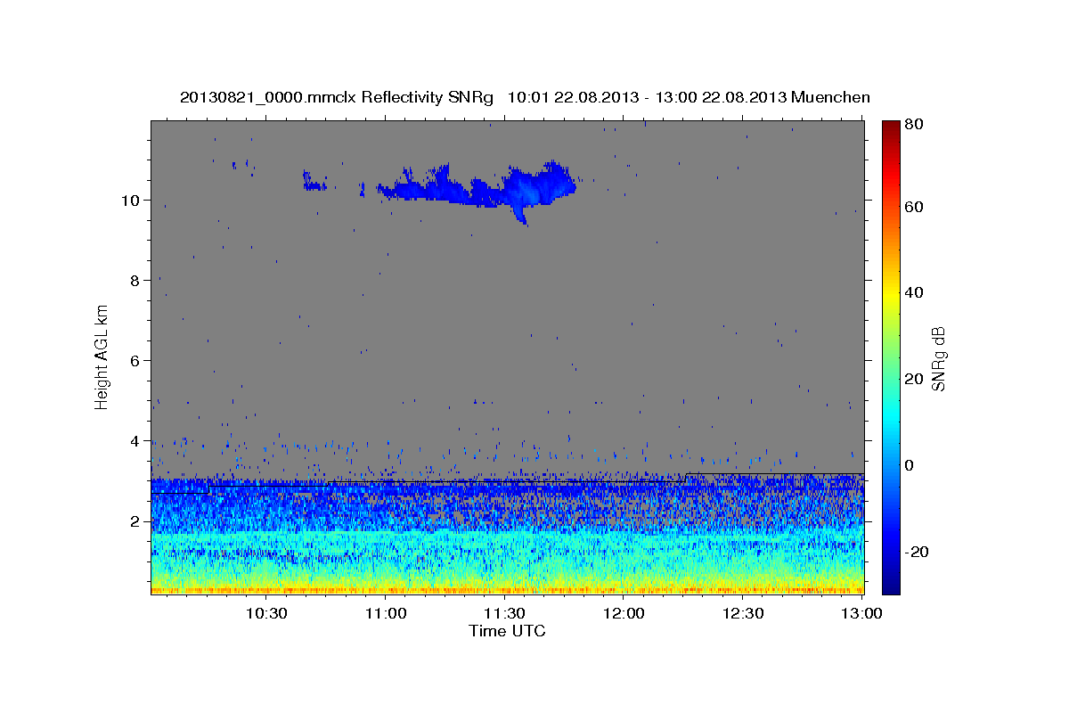The image size is (1069, 713).
Task: Click the red-orange ground echo band at plot bottom
Action: point(507,589)
